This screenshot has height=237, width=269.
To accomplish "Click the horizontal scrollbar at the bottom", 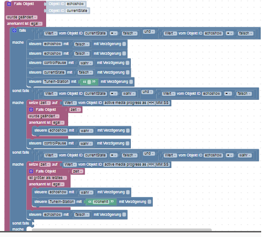I will [x=122, y=230].
